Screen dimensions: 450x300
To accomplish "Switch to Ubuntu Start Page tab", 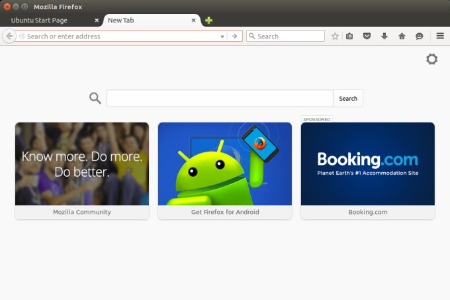I will point(51,21).
